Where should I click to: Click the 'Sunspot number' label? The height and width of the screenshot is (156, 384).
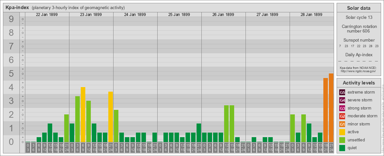coord(359,40)
